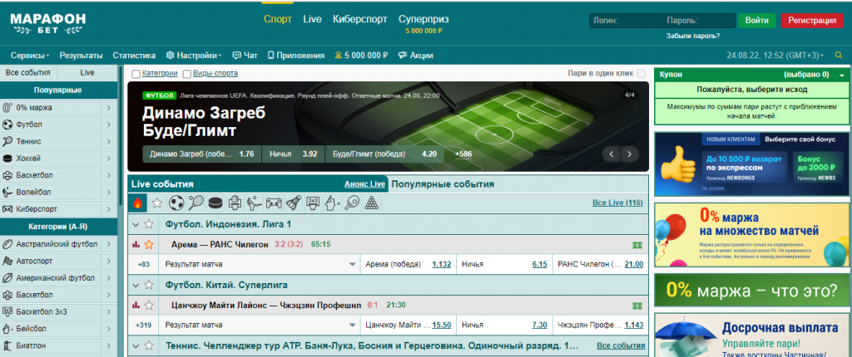The image size is (852, 357).
Task: Toggle the Пари в один клик checkbox
Action: [641, 74]
